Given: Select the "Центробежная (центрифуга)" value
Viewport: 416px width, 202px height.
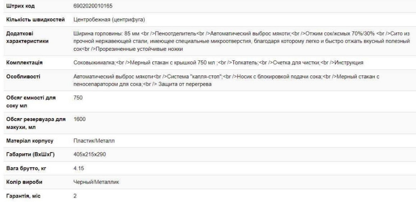Looking at the screenshot, I should pos(109,19).
